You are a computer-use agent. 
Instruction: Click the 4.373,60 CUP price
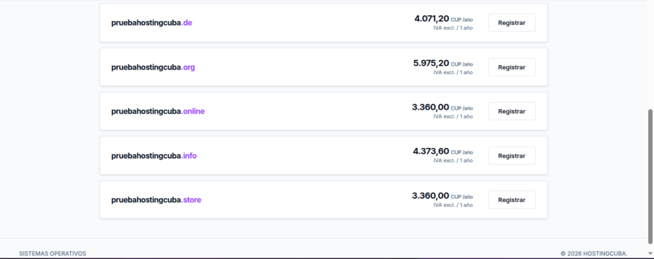[x=431, y=152]
